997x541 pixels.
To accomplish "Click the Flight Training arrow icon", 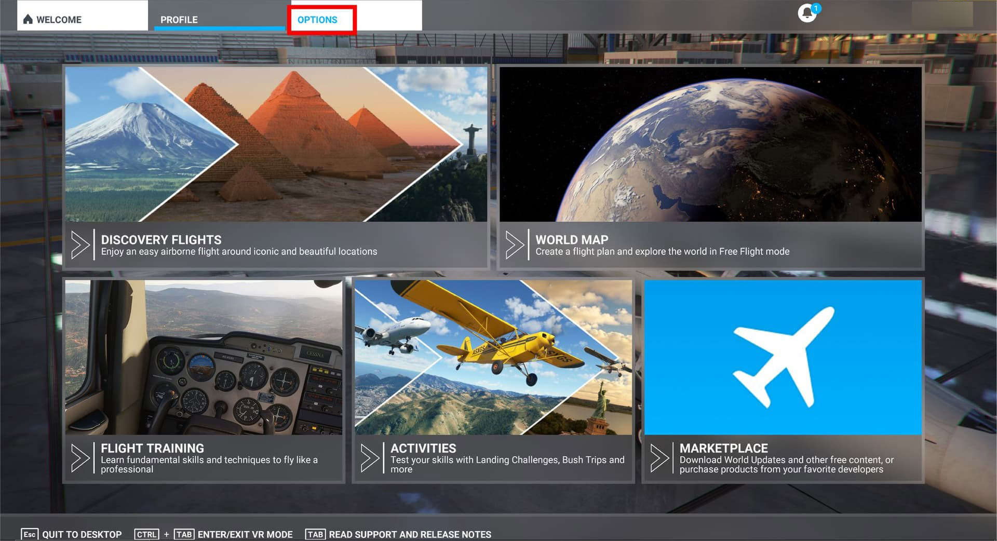I will 80,458.
